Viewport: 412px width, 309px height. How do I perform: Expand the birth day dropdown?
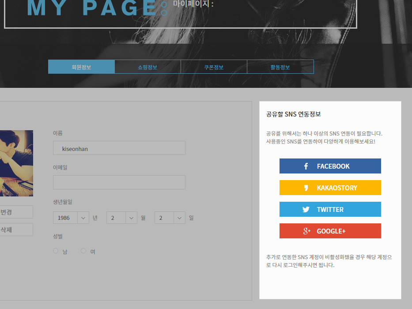click(x=170, y=218)
